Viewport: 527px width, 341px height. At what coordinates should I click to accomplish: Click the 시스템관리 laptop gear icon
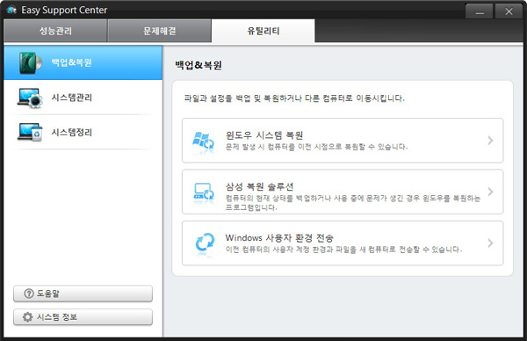coord(30,98)
